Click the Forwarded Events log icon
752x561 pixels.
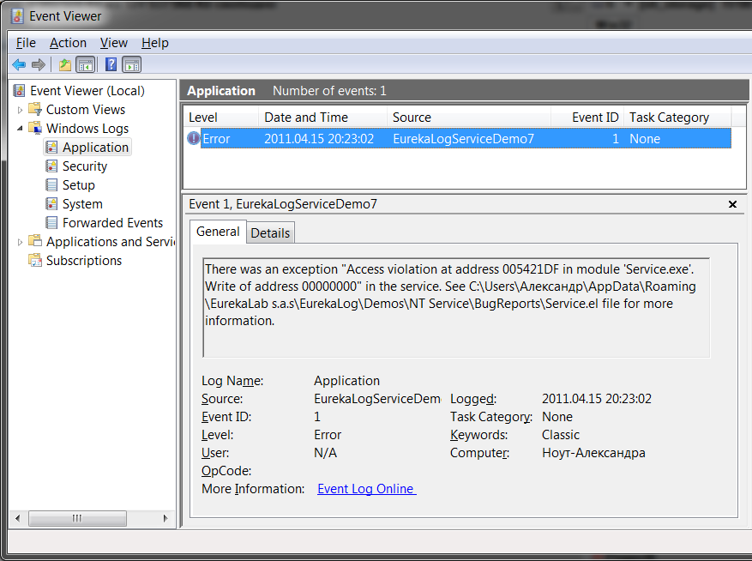click(51, 223)
